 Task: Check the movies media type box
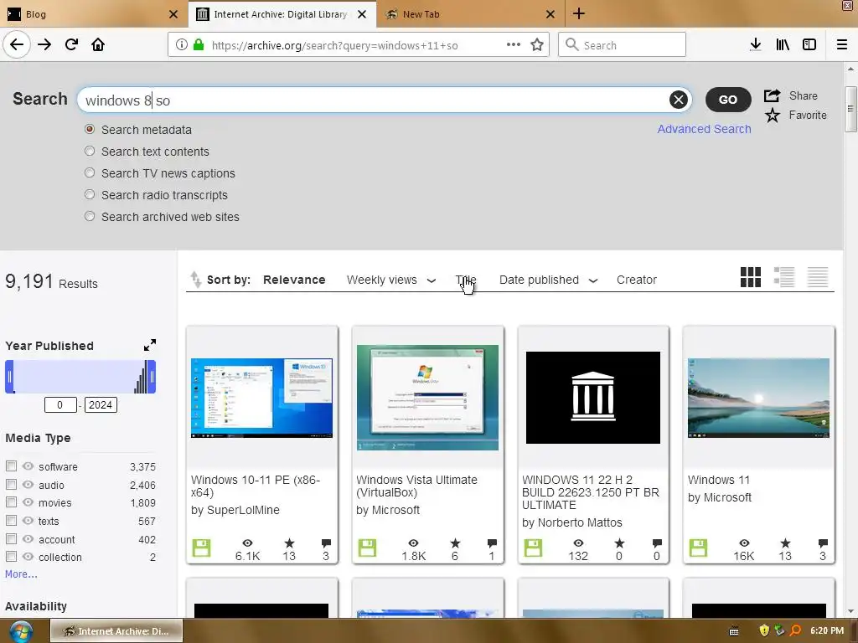point(11,502)
